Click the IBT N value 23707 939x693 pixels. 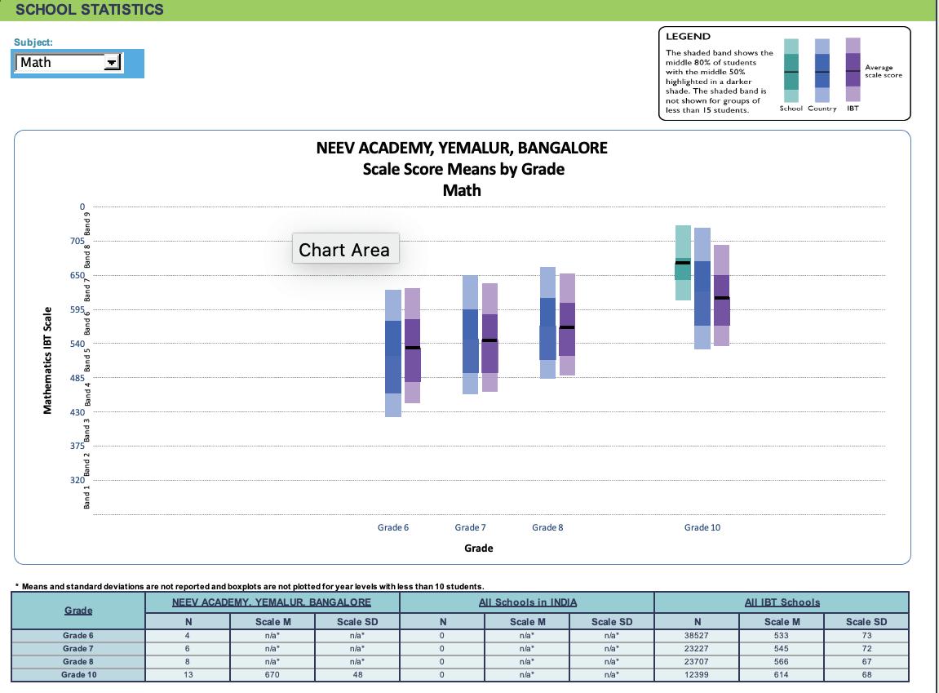(x=697, y=662)
